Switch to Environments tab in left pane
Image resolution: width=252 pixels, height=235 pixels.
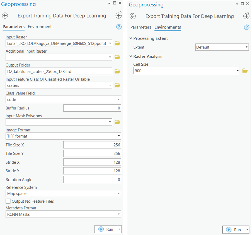[40, 27]
